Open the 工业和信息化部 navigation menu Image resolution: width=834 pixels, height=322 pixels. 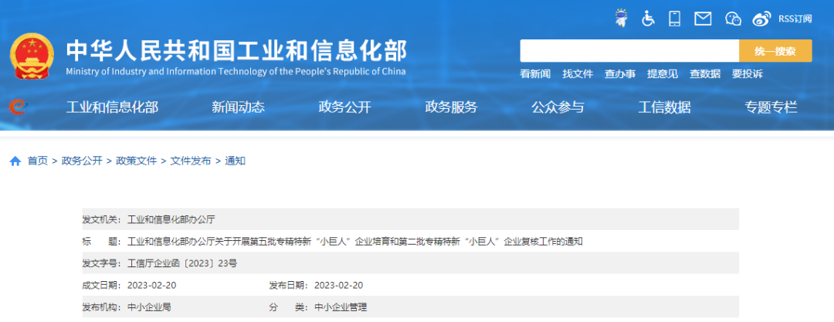pos(112,107)
